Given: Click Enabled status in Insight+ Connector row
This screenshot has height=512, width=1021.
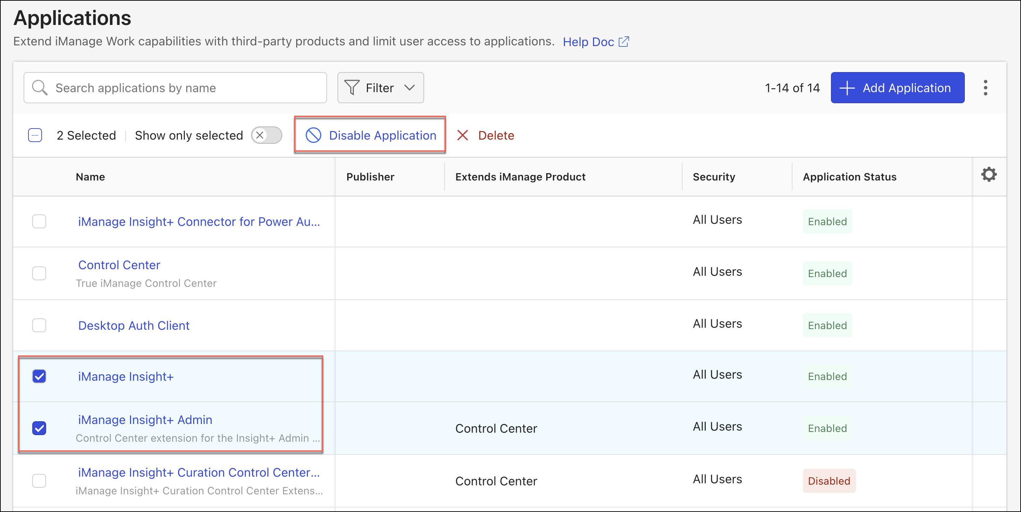Looking at the screenshot, I should [827, 221].
